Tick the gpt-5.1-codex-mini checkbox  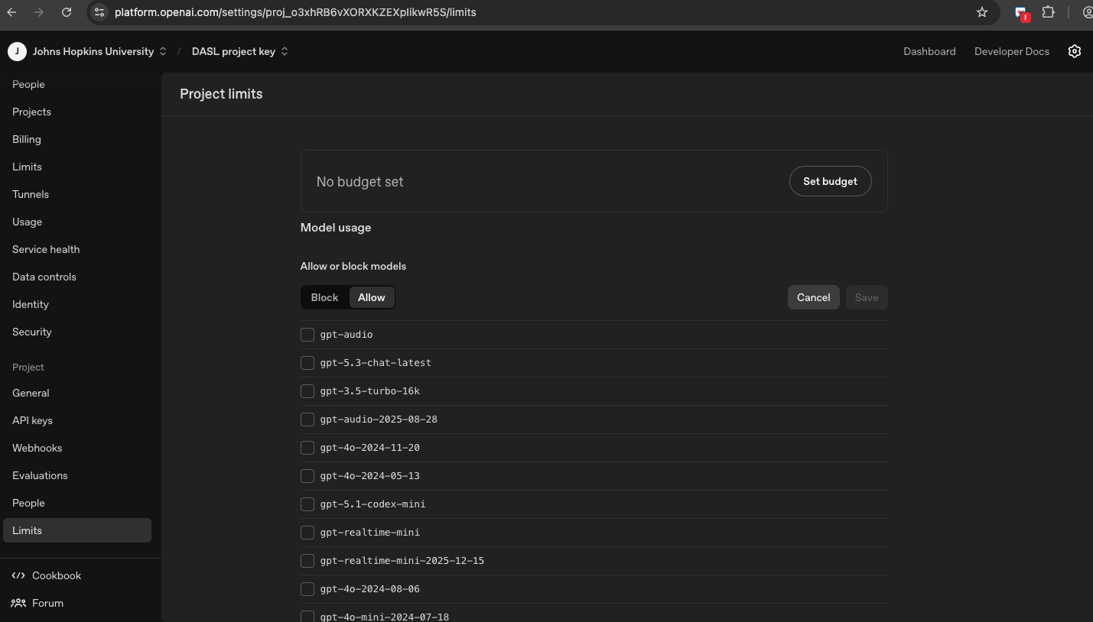coord(307,504)
